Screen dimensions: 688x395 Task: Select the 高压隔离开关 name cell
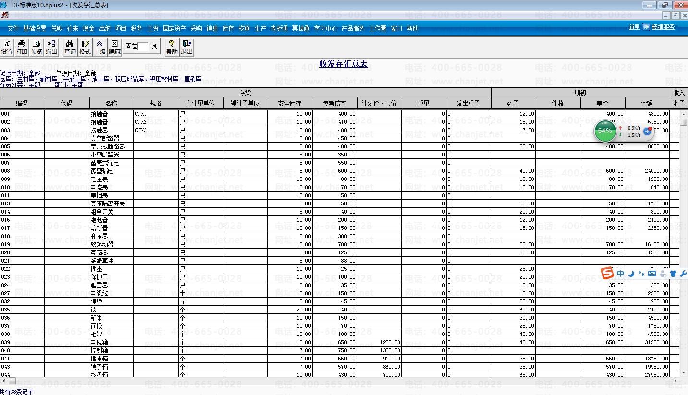point(111,203)
